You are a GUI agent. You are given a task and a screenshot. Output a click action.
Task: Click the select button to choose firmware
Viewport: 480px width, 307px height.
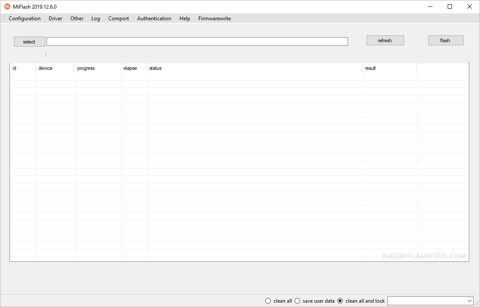pos(29,42)
